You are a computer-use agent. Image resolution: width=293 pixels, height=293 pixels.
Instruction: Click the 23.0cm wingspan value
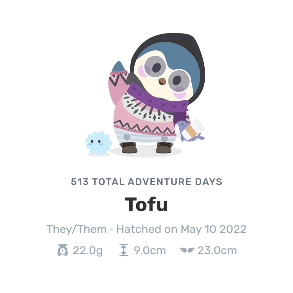pos(217,250)
